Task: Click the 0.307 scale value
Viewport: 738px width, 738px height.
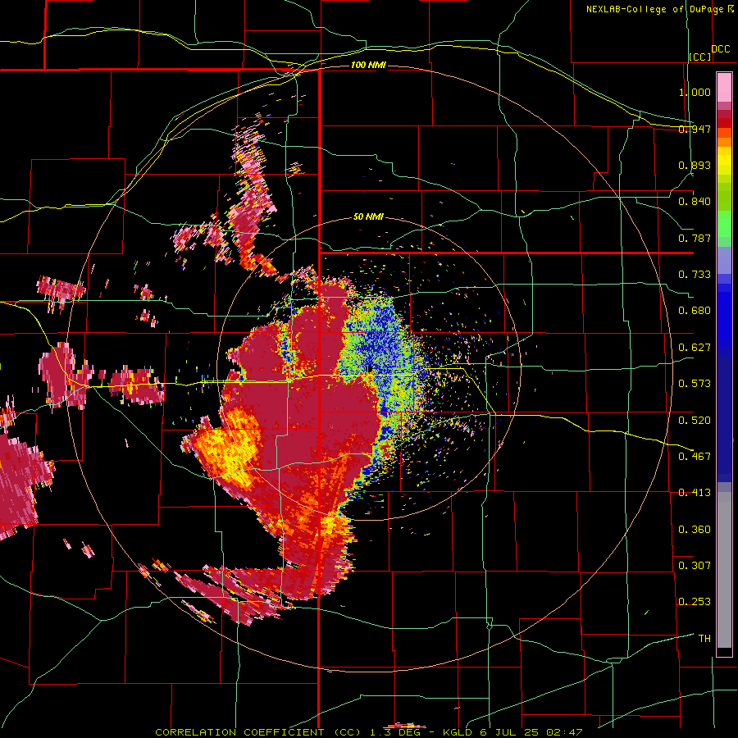Action: [x=695, y=566]
